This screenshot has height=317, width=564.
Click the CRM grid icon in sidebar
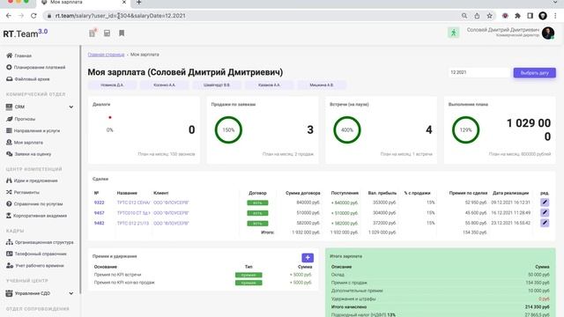(9, 107)
